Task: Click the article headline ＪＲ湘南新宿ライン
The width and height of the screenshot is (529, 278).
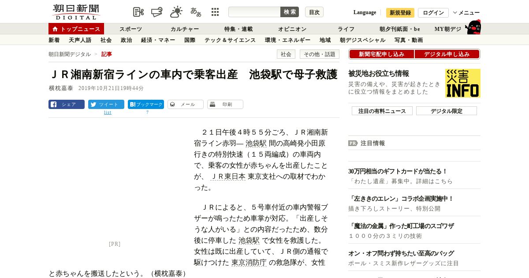Action: 193,74
